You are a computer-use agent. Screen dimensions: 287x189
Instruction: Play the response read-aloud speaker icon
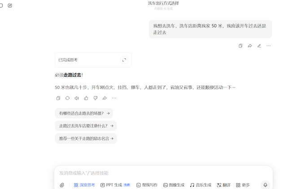tap(77, 98)
